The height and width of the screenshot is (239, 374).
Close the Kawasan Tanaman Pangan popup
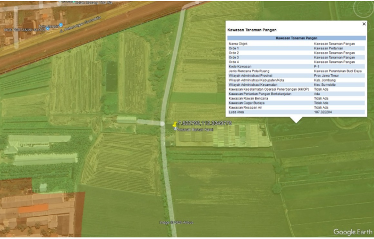(x=364, y=24)
